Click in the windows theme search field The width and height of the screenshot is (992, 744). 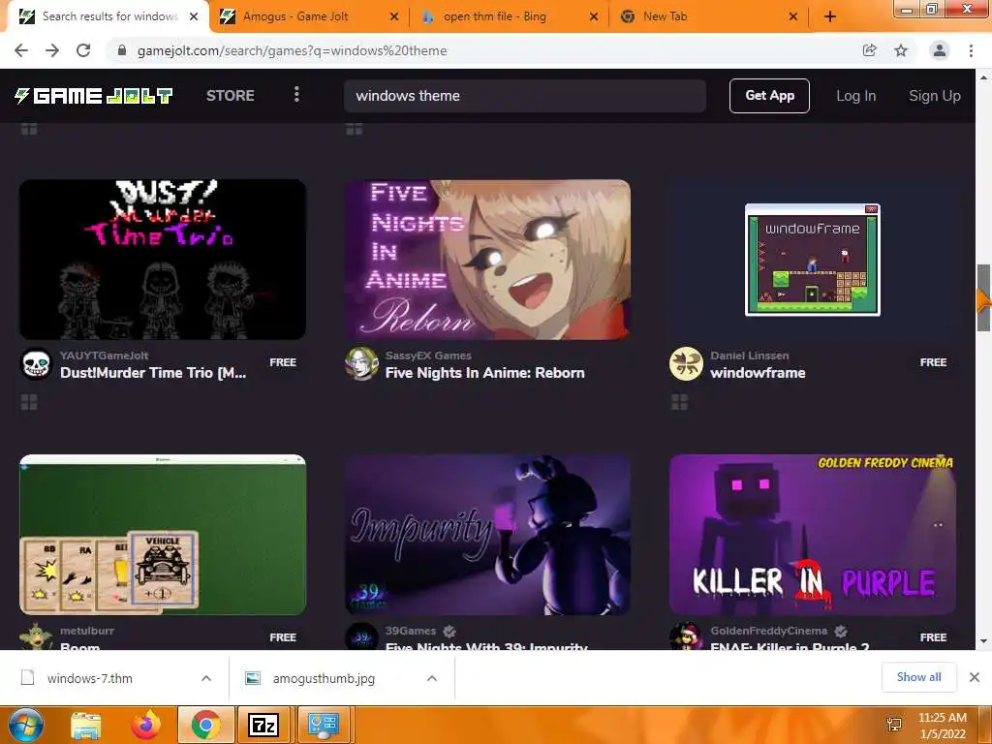[525, 96]
